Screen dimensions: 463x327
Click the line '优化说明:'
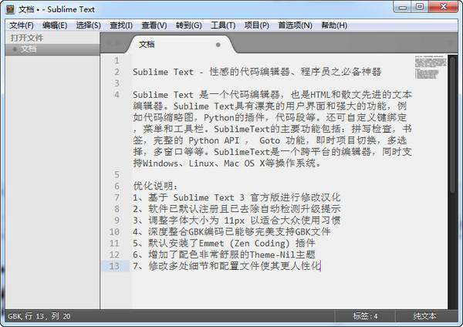tap(155, 186)
